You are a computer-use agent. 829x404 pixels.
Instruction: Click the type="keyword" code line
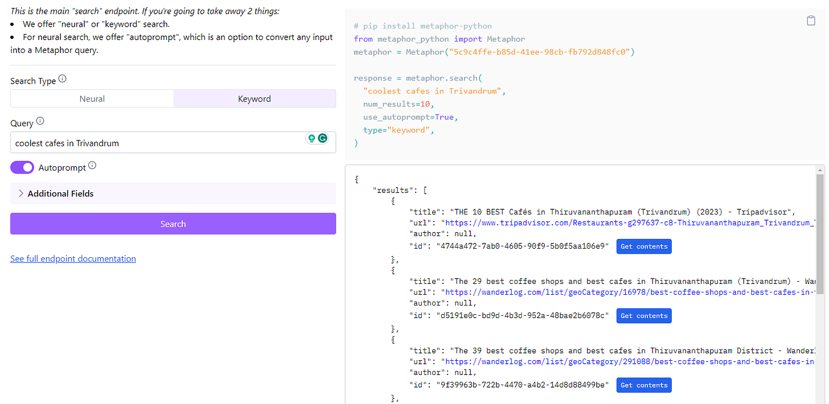pos(399,130)
